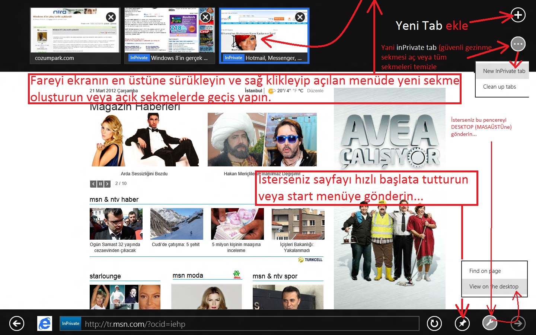This screenshot has height=335, width=536.
Task: Switch to Hotmail, Messenger tab thumbnail
Action: [x=264, y=36]
